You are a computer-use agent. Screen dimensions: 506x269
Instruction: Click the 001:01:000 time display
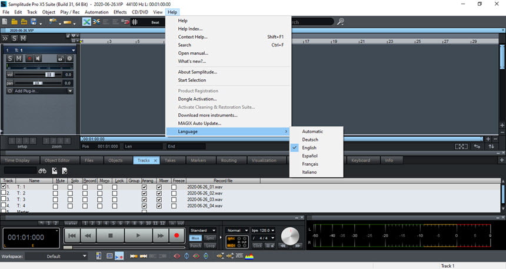point(26,237)
